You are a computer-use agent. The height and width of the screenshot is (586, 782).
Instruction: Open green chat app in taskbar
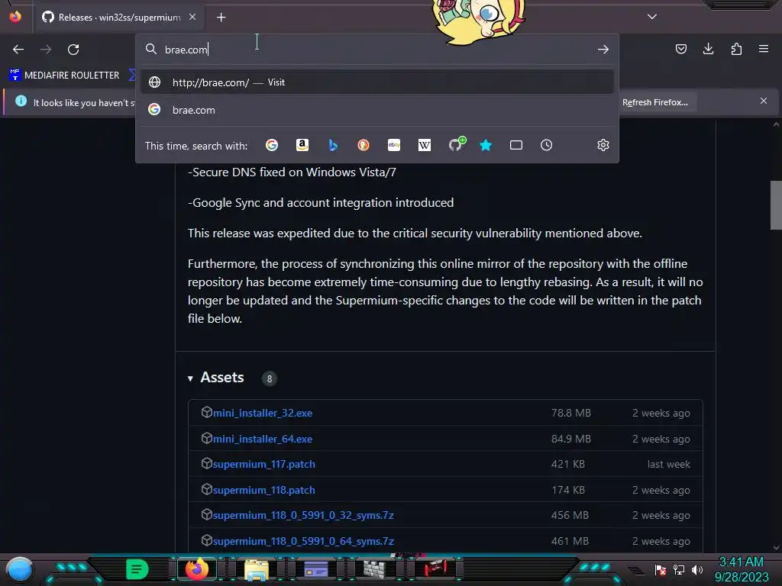click(x=137, y=569)
